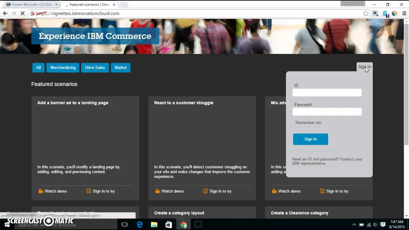The image size is (409, 230).
Task: Click pencil icon under React to a customer struggle
Action: coord(206,191)
